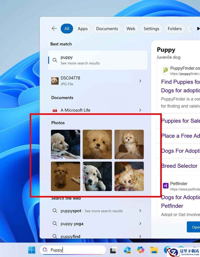The image size is (200, 257).
Task: Click search icon beside puppyfind
Action: (x=55, y=236)
